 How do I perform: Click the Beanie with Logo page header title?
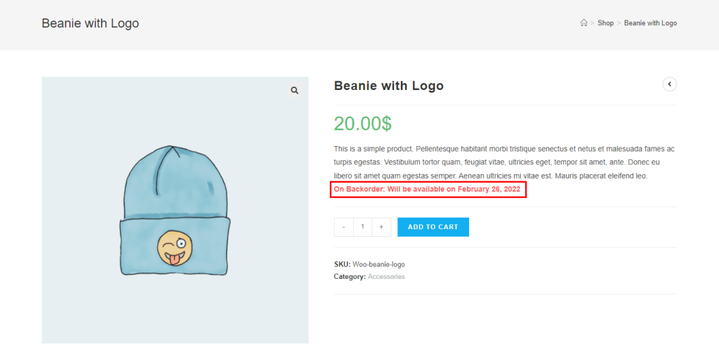tap(90, 23)
